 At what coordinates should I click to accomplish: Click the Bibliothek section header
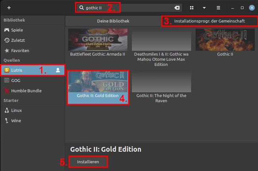click(x=14, y=20)
